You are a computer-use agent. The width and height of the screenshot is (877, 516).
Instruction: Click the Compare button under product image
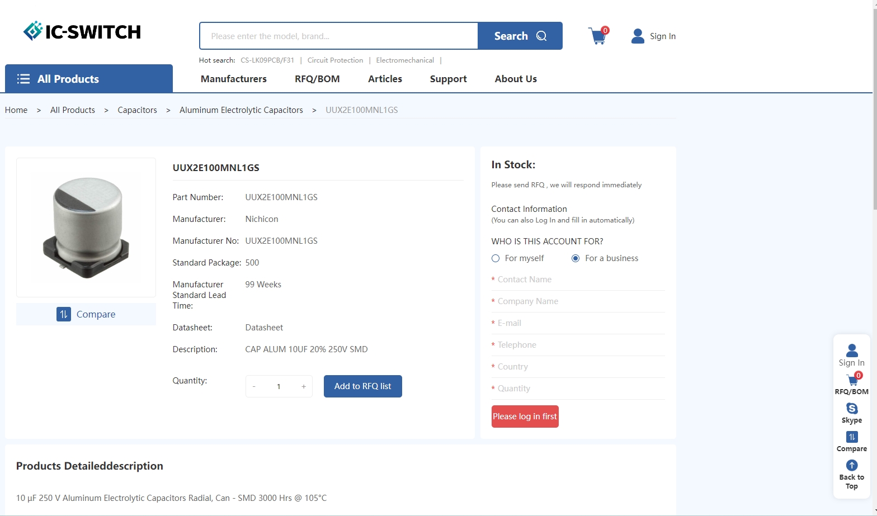(x=86, y=314)
